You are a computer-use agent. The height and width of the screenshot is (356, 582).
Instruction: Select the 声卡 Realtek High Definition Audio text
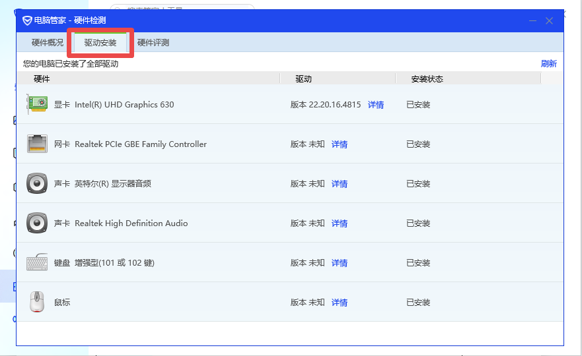tap(121, 223)
